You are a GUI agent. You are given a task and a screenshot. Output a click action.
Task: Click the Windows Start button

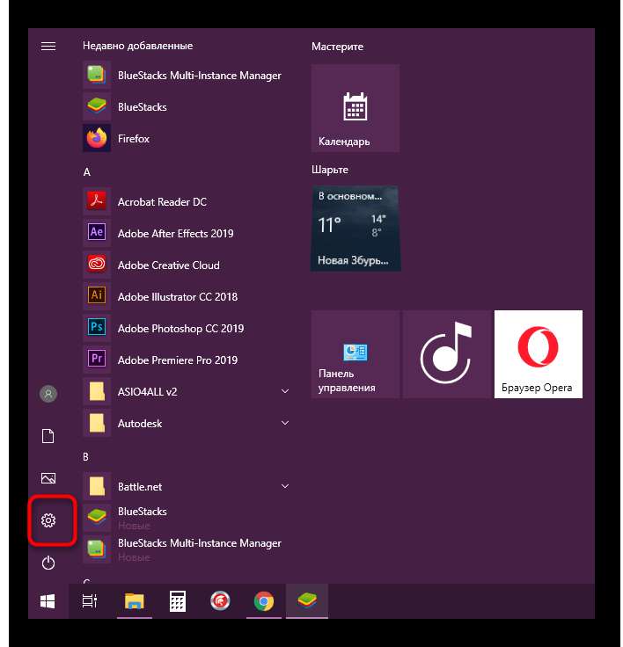pyautogui.click(x=48, y=601)
